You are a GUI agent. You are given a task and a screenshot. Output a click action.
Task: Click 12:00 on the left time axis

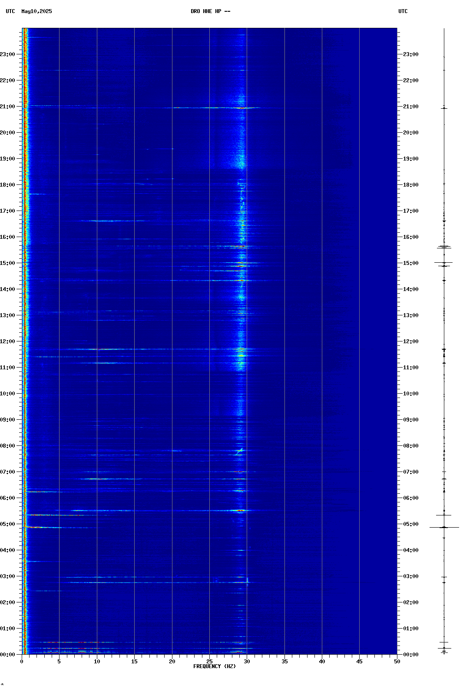click(7, 341)
